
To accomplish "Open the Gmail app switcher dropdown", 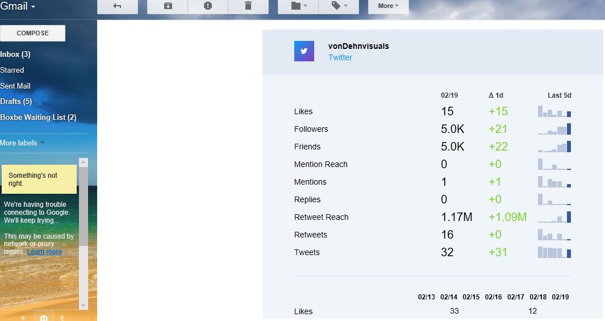I will pos(18,6).
